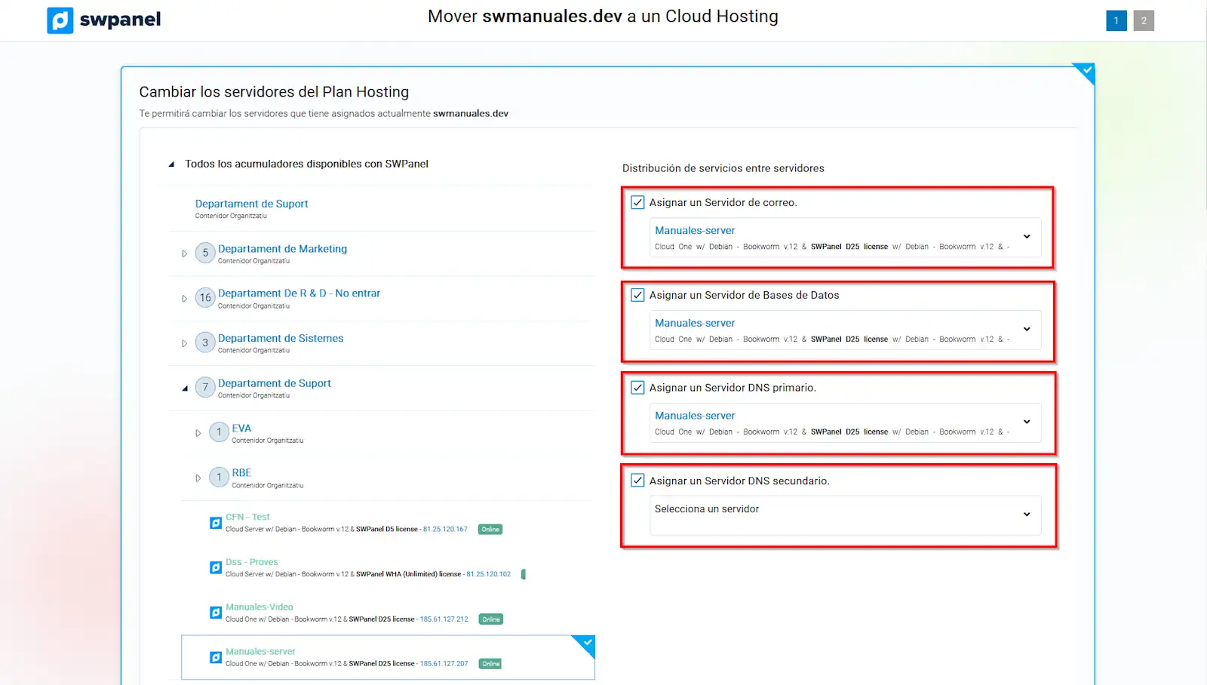Click the 1 badge next to EVA

pos(219,432)
